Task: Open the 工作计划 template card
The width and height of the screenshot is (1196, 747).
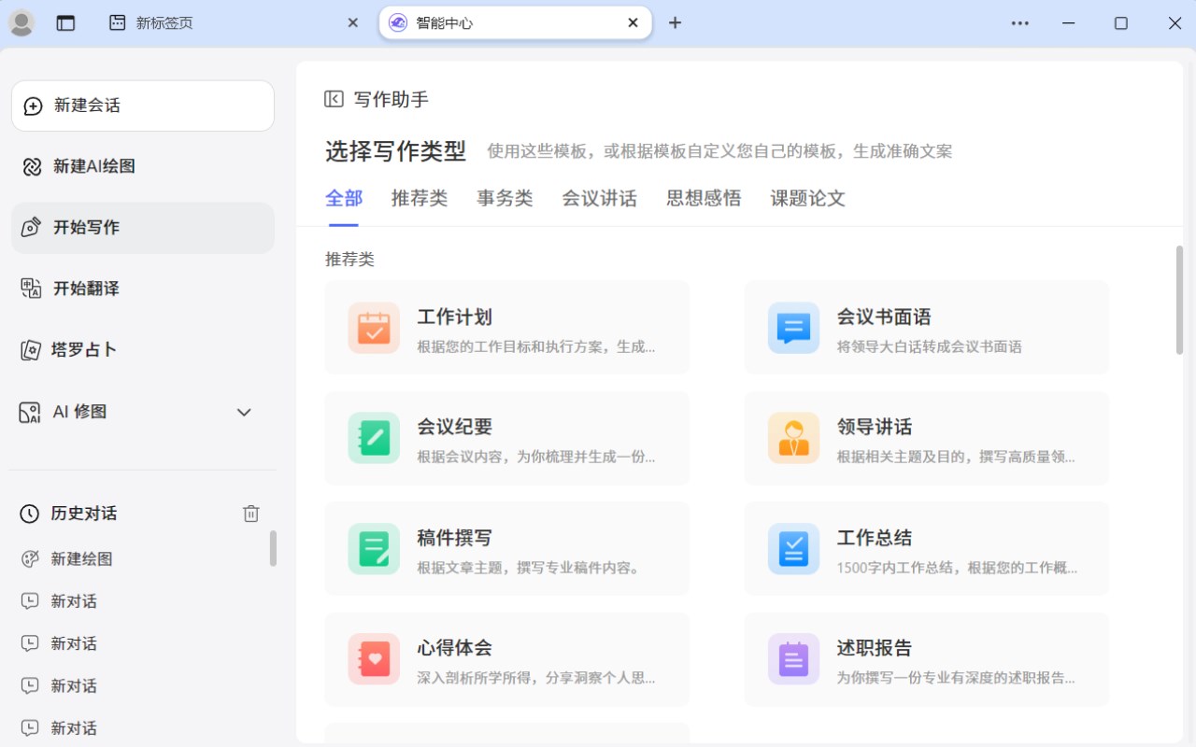Action: pyautogui.click(x=507, y=328)
